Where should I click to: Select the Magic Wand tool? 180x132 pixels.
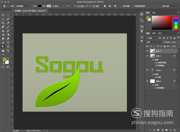pyautogui.click(x=8, y=19)
